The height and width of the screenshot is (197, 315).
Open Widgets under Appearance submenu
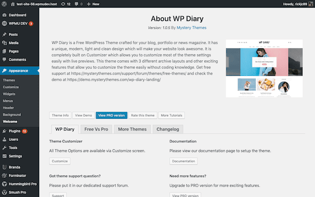point(9,94)
